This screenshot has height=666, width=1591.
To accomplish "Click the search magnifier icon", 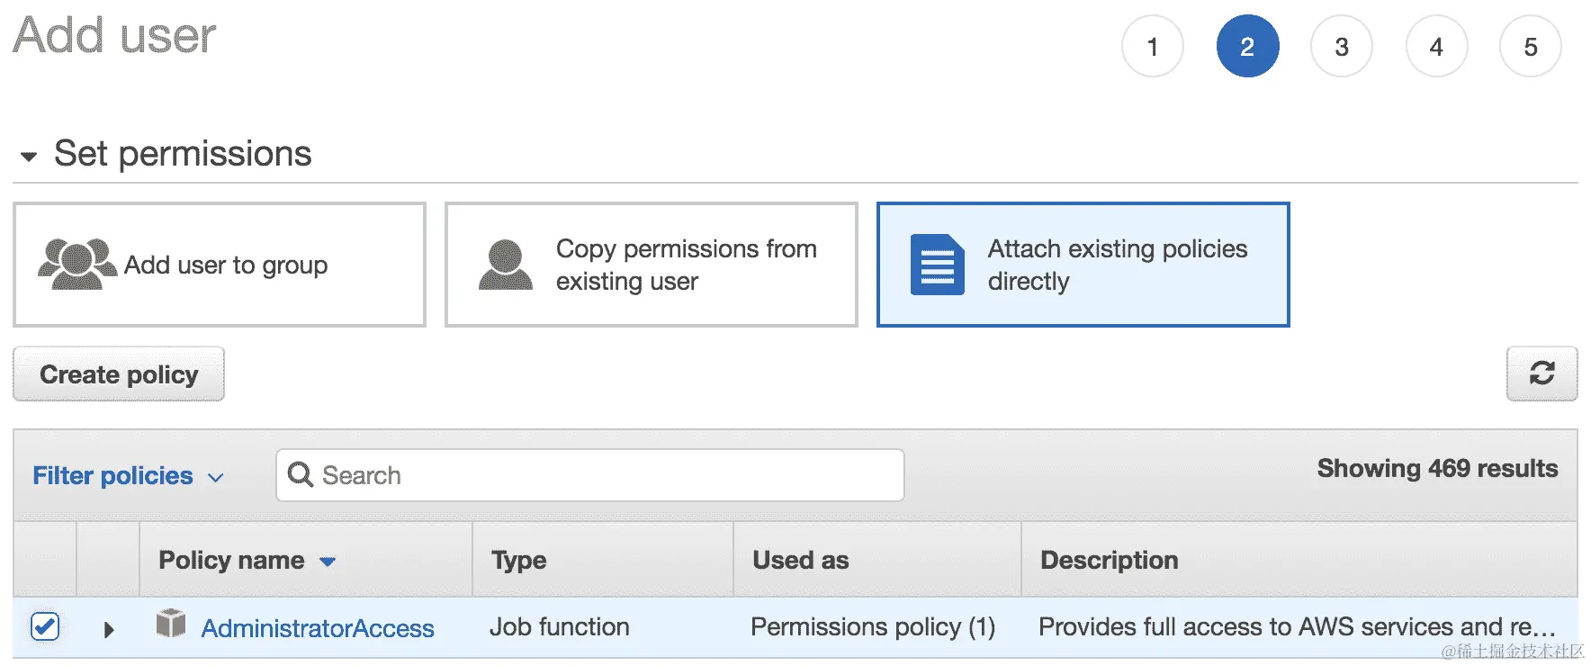I will [300, 474].
